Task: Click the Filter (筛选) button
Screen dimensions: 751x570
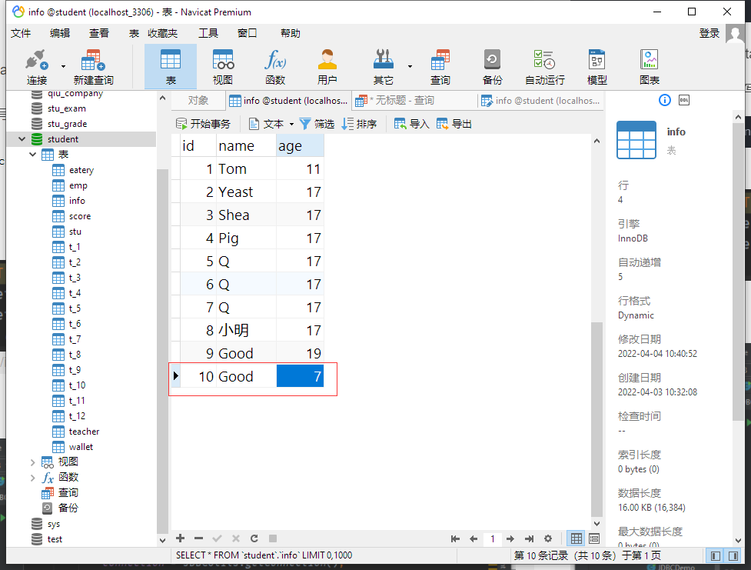Action: (x=317, y=124)
